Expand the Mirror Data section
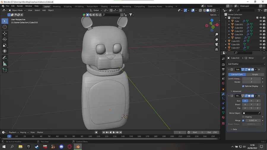This screenshot has height=150, width=267. (234, 129)
